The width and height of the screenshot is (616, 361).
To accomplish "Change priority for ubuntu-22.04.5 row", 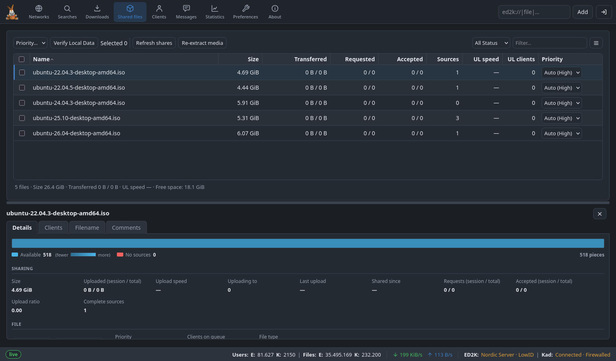I will pyautogui.click(x=562, y=88).
